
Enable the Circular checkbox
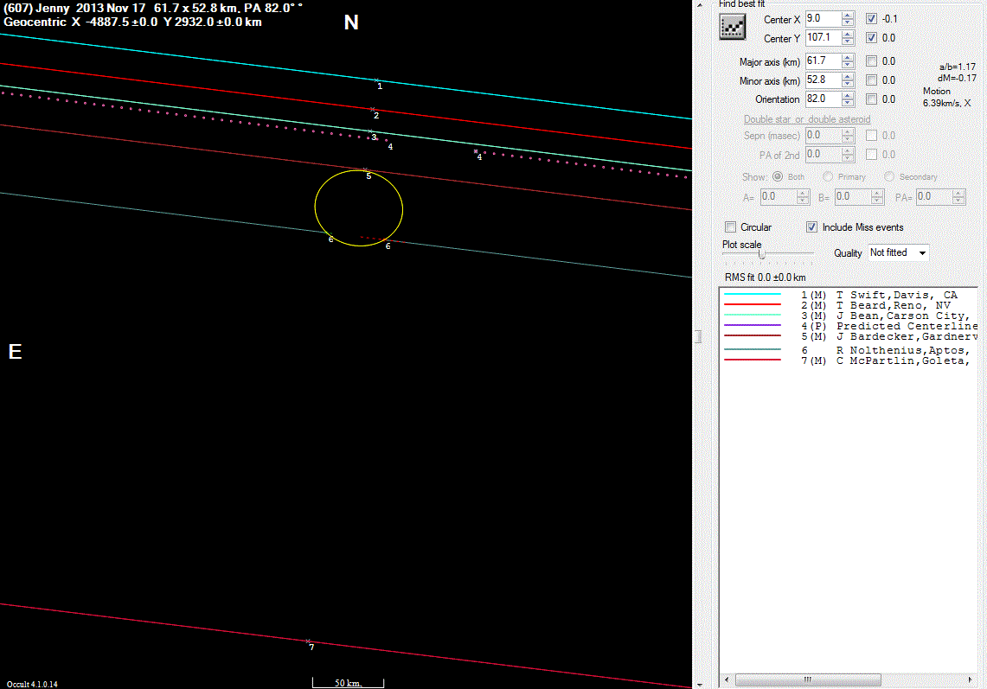[x=730, y=227]
